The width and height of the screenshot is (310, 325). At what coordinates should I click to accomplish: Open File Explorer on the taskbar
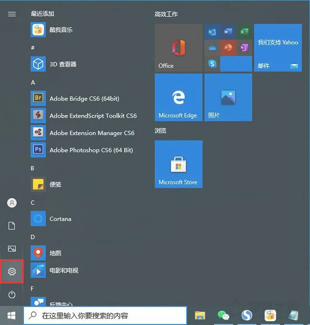[x=200, y=316]
